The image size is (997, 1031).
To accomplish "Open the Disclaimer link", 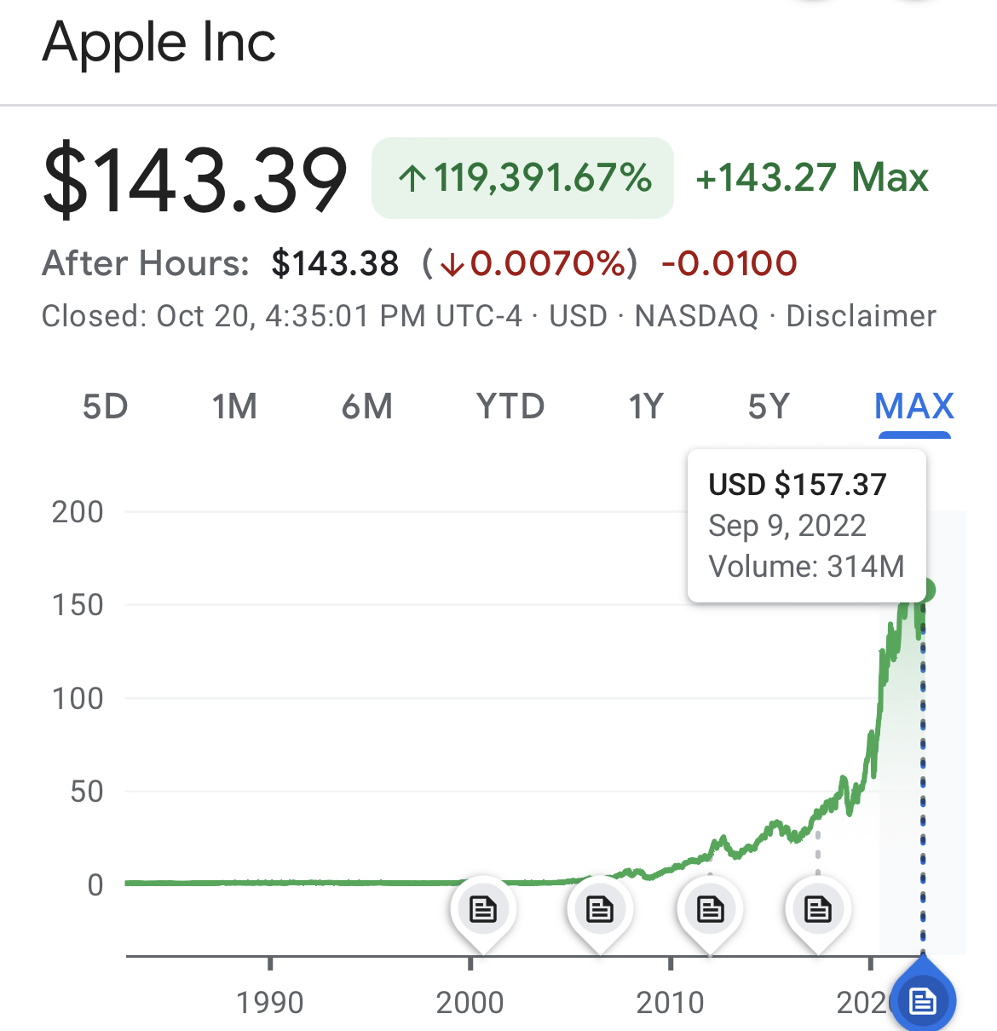I will tap(861, 316).
